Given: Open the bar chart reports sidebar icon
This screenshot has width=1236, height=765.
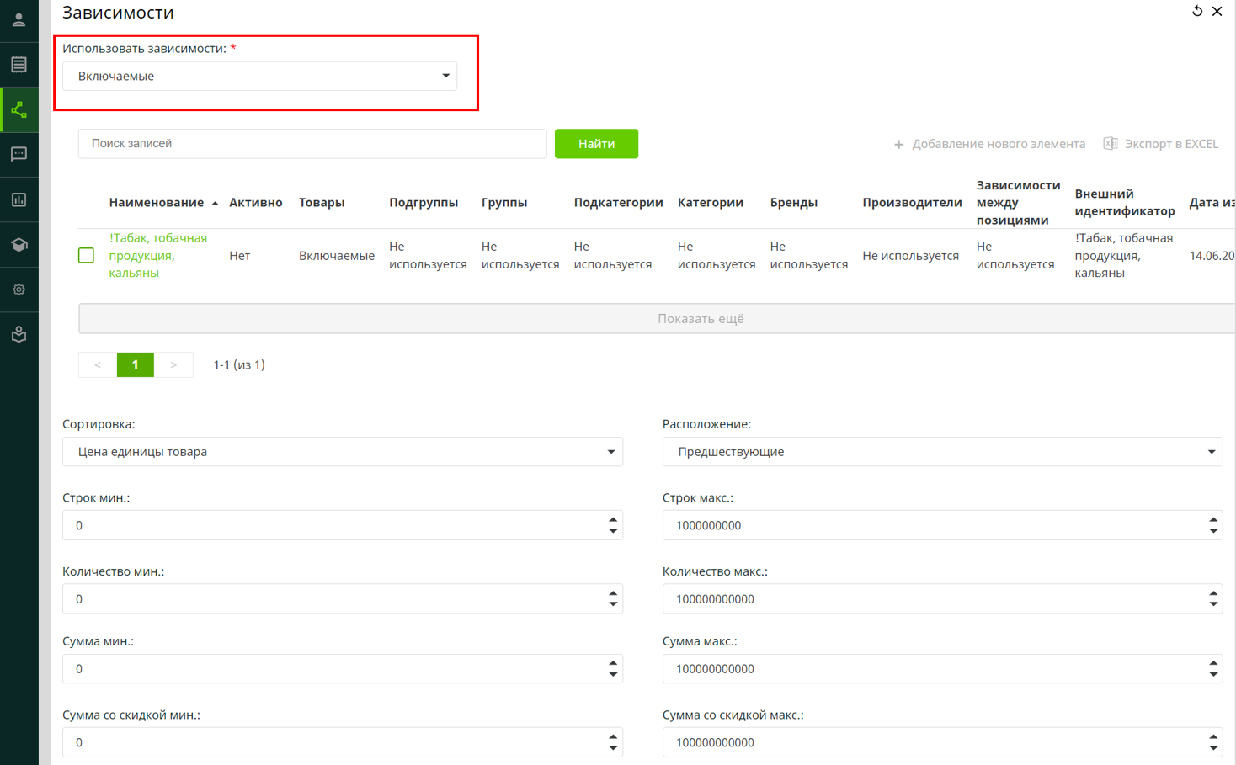Looking at the screenshot, I should [x=19, y=199].
